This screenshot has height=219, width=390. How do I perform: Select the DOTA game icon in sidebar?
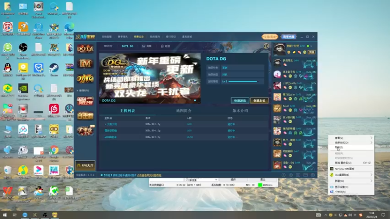click(85, 49)
